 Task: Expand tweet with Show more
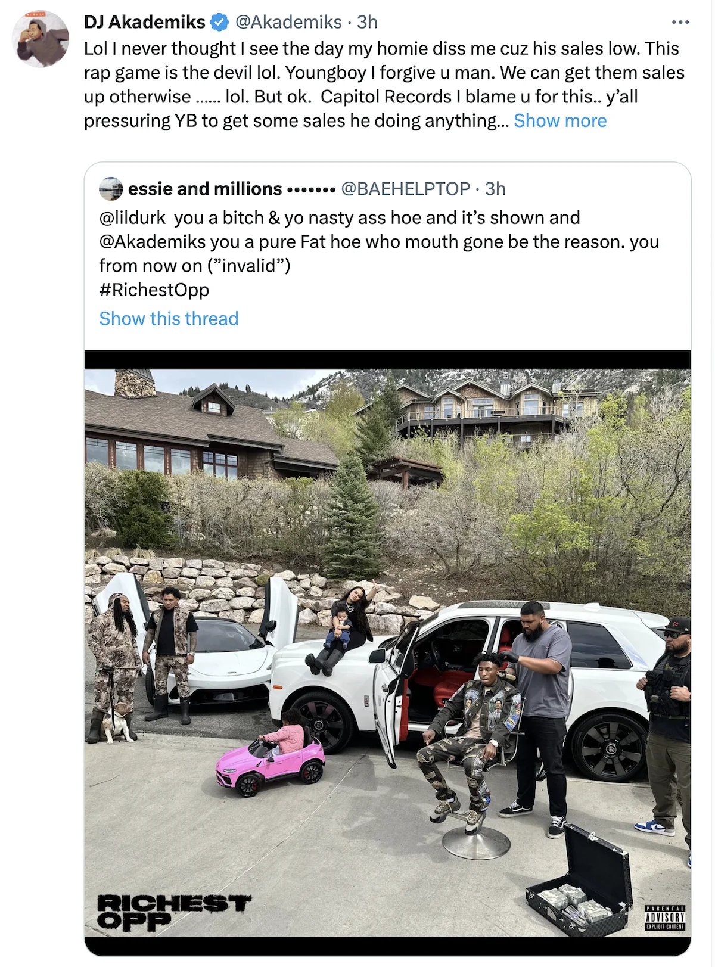click(x=560, y=121)
